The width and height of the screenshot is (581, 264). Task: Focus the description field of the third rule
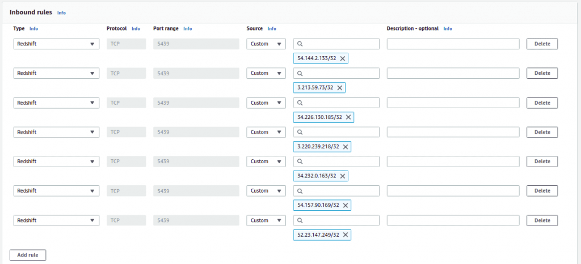click(453, 103)
